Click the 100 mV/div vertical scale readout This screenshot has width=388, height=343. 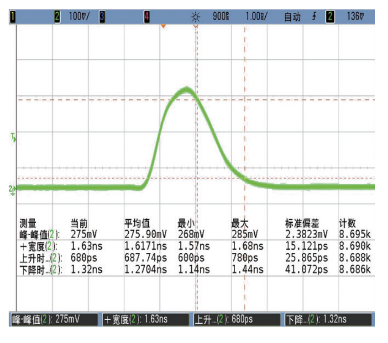point(79,17)
